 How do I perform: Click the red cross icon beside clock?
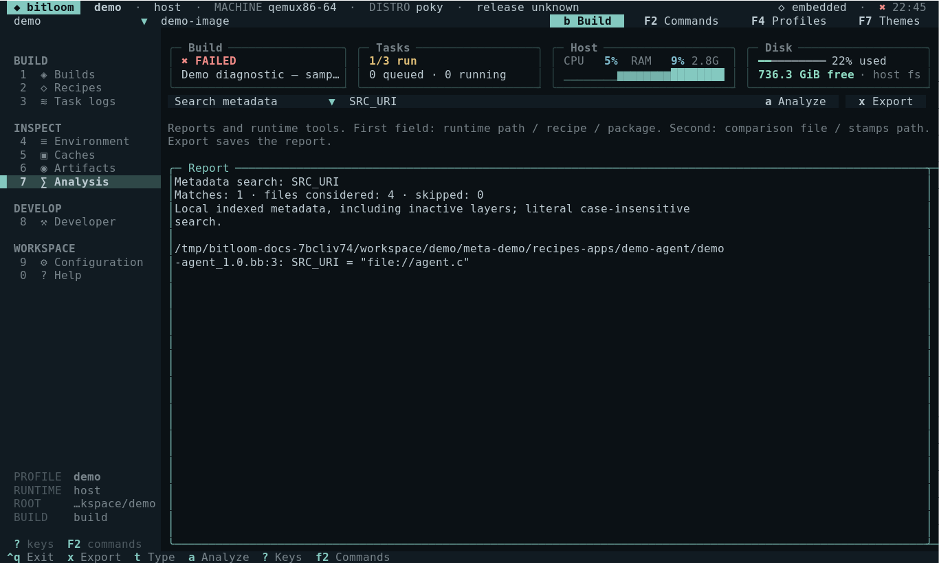tap(883, 8)
